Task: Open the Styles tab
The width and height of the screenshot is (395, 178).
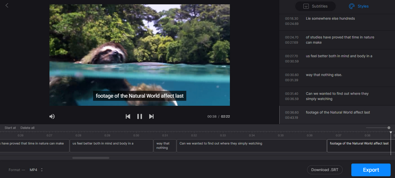Action: (359, 6)
